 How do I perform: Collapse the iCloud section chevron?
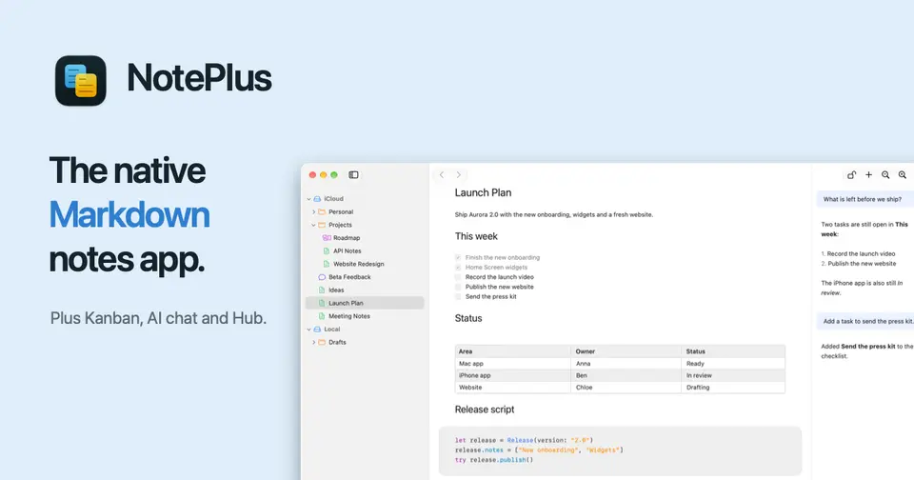click(x=308, y=199)
